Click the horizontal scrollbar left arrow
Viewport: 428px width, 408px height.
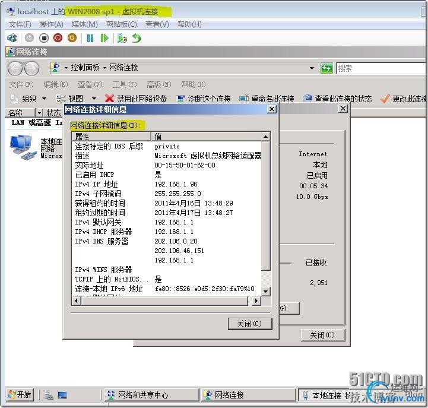(77, 301)
